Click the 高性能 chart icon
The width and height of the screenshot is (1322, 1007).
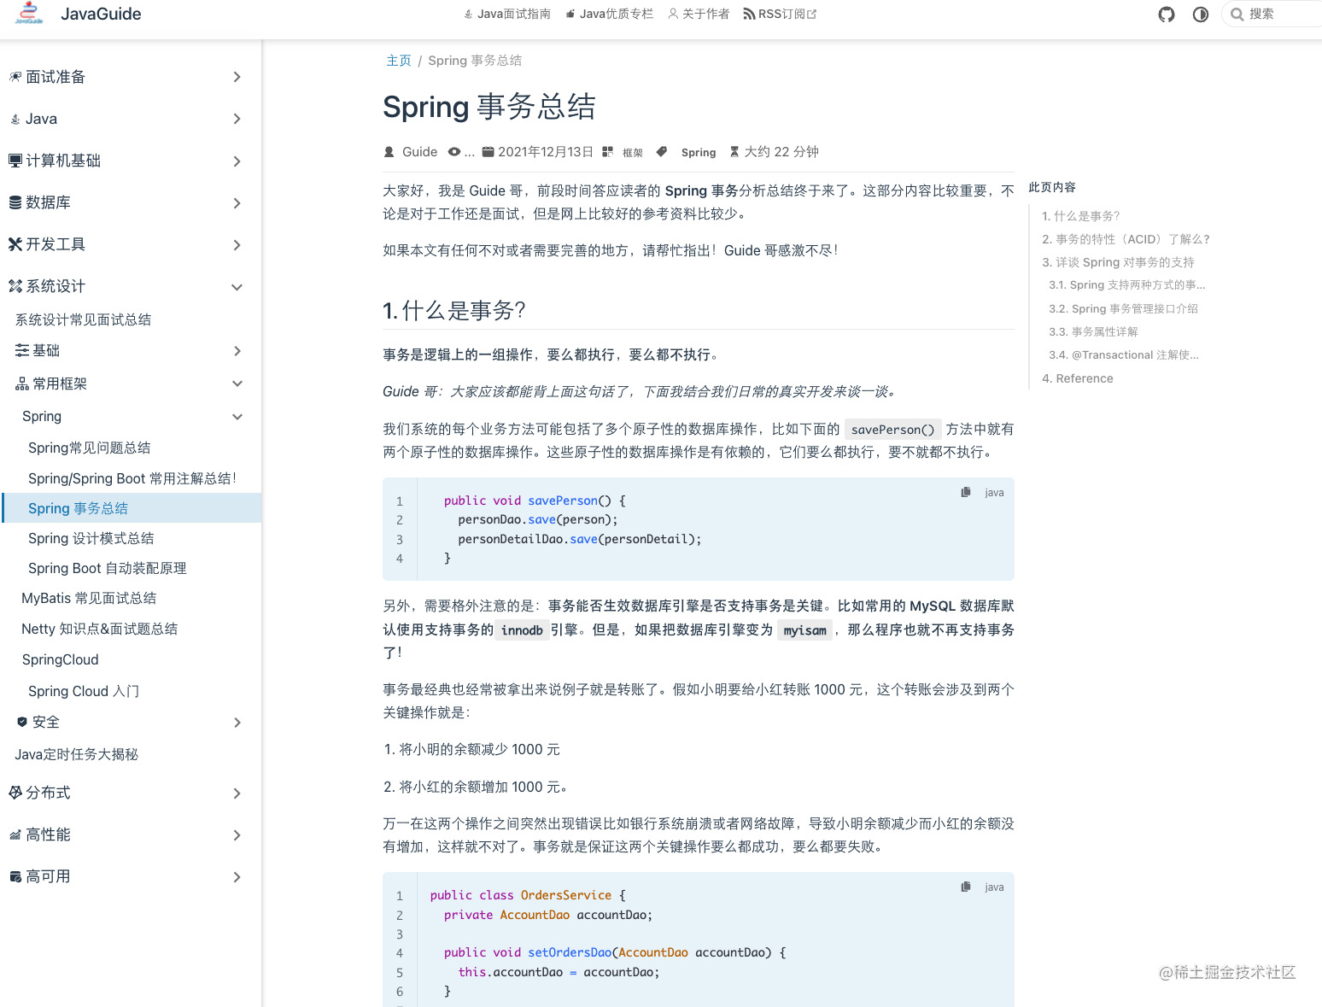[15, 834]
